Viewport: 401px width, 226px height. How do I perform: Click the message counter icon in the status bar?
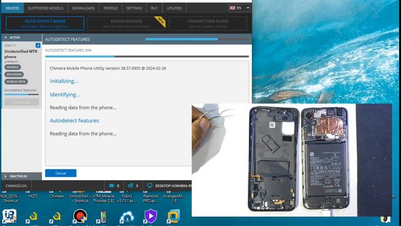click(112, 186)
